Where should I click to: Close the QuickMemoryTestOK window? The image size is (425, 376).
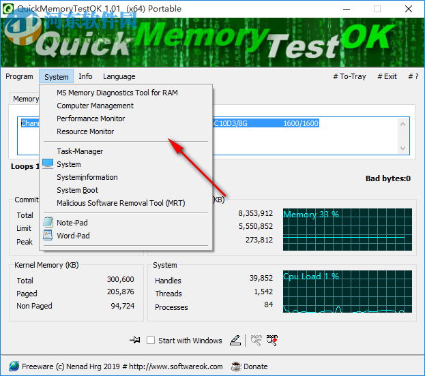pos(409,9)
